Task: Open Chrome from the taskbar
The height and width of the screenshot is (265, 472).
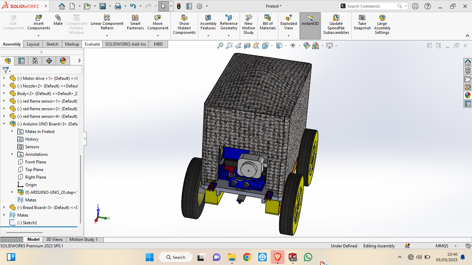Action: coord(247,257)
